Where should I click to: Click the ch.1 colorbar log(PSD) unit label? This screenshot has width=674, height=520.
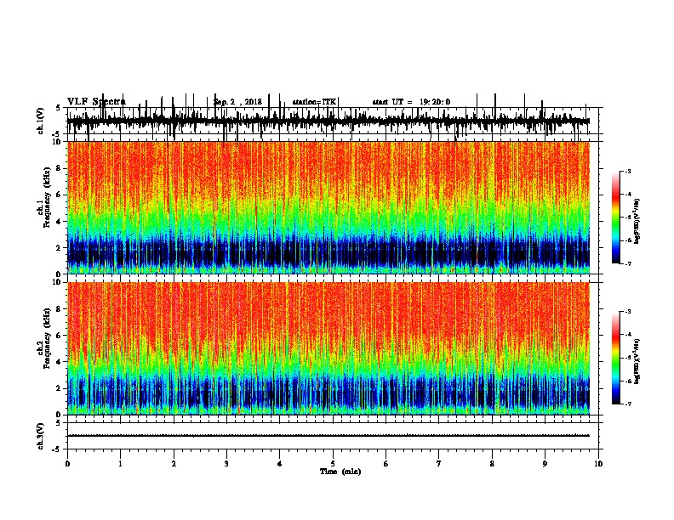tap(637, 222)
